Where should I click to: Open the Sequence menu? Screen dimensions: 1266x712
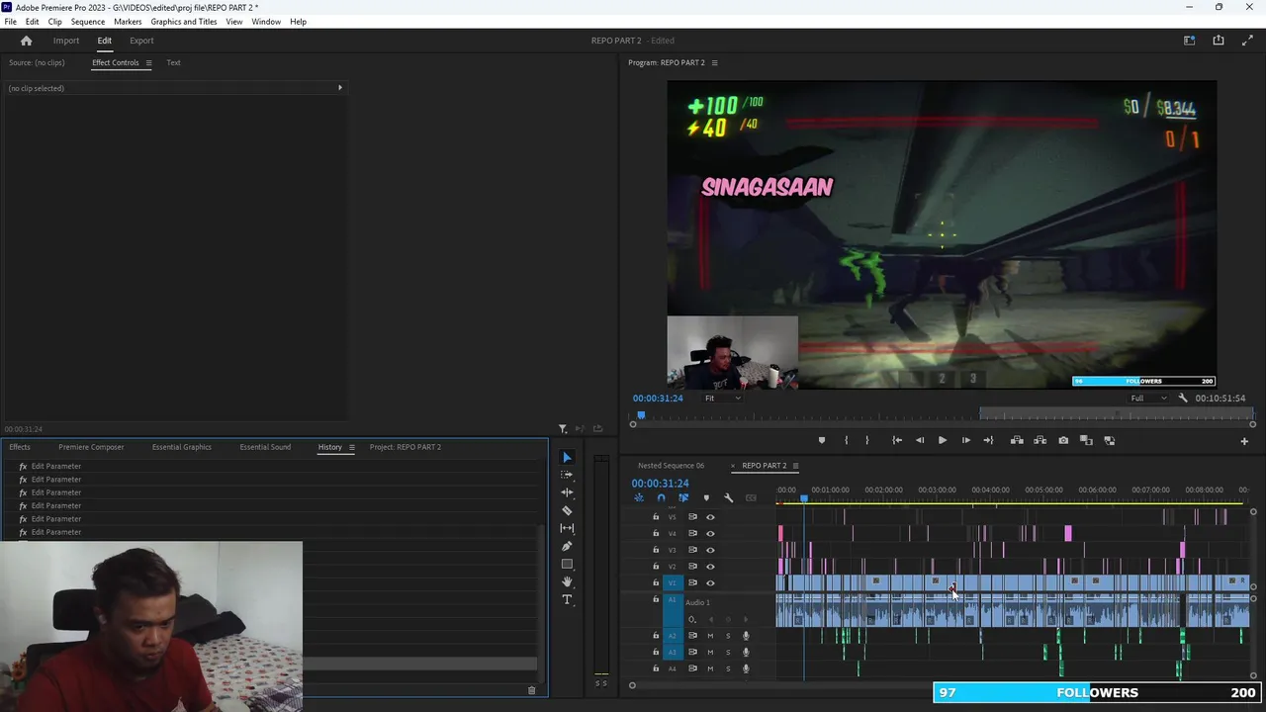coord(87,21)
